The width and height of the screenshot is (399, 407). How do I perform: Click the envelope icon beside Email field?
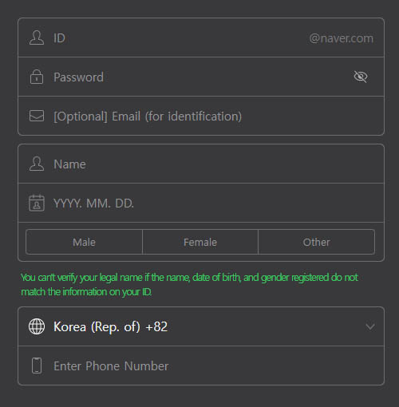pos(37,116)
